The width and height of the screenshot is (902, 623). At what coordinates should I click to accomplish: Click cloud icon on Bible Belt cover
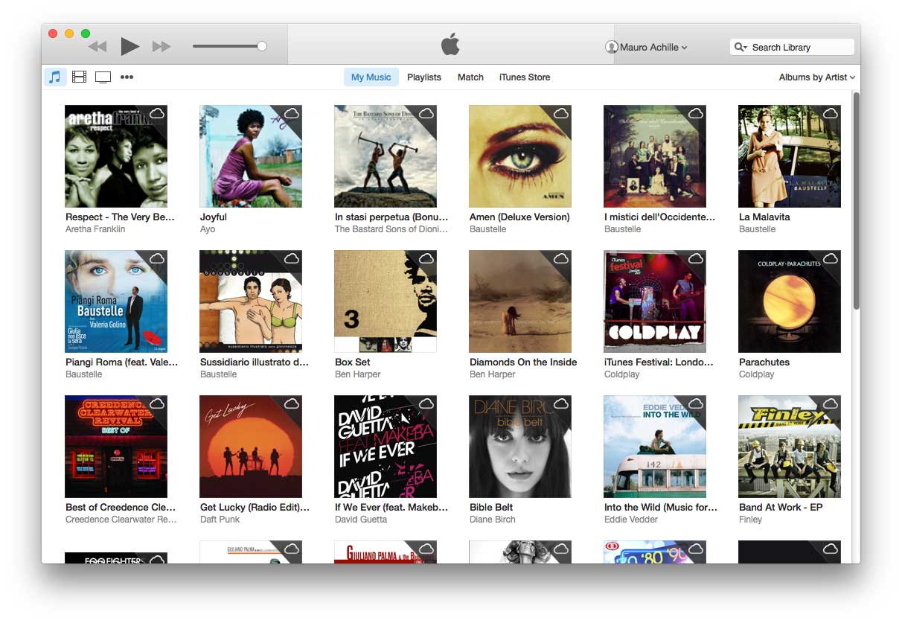pyautogui.click(x=561, y=404)
